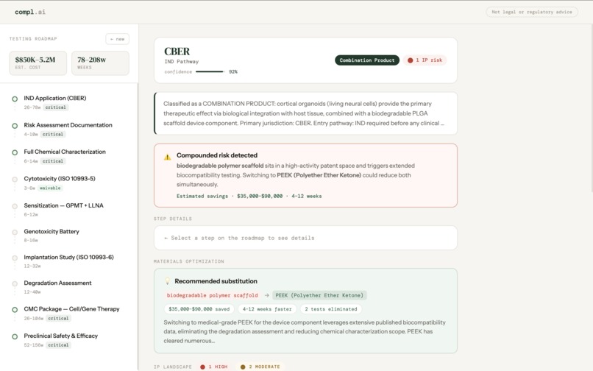The height and width of the screenshot is (371, 593).
Task: Click the Estimated savings line in risk alert
Action: pos(249,196)
